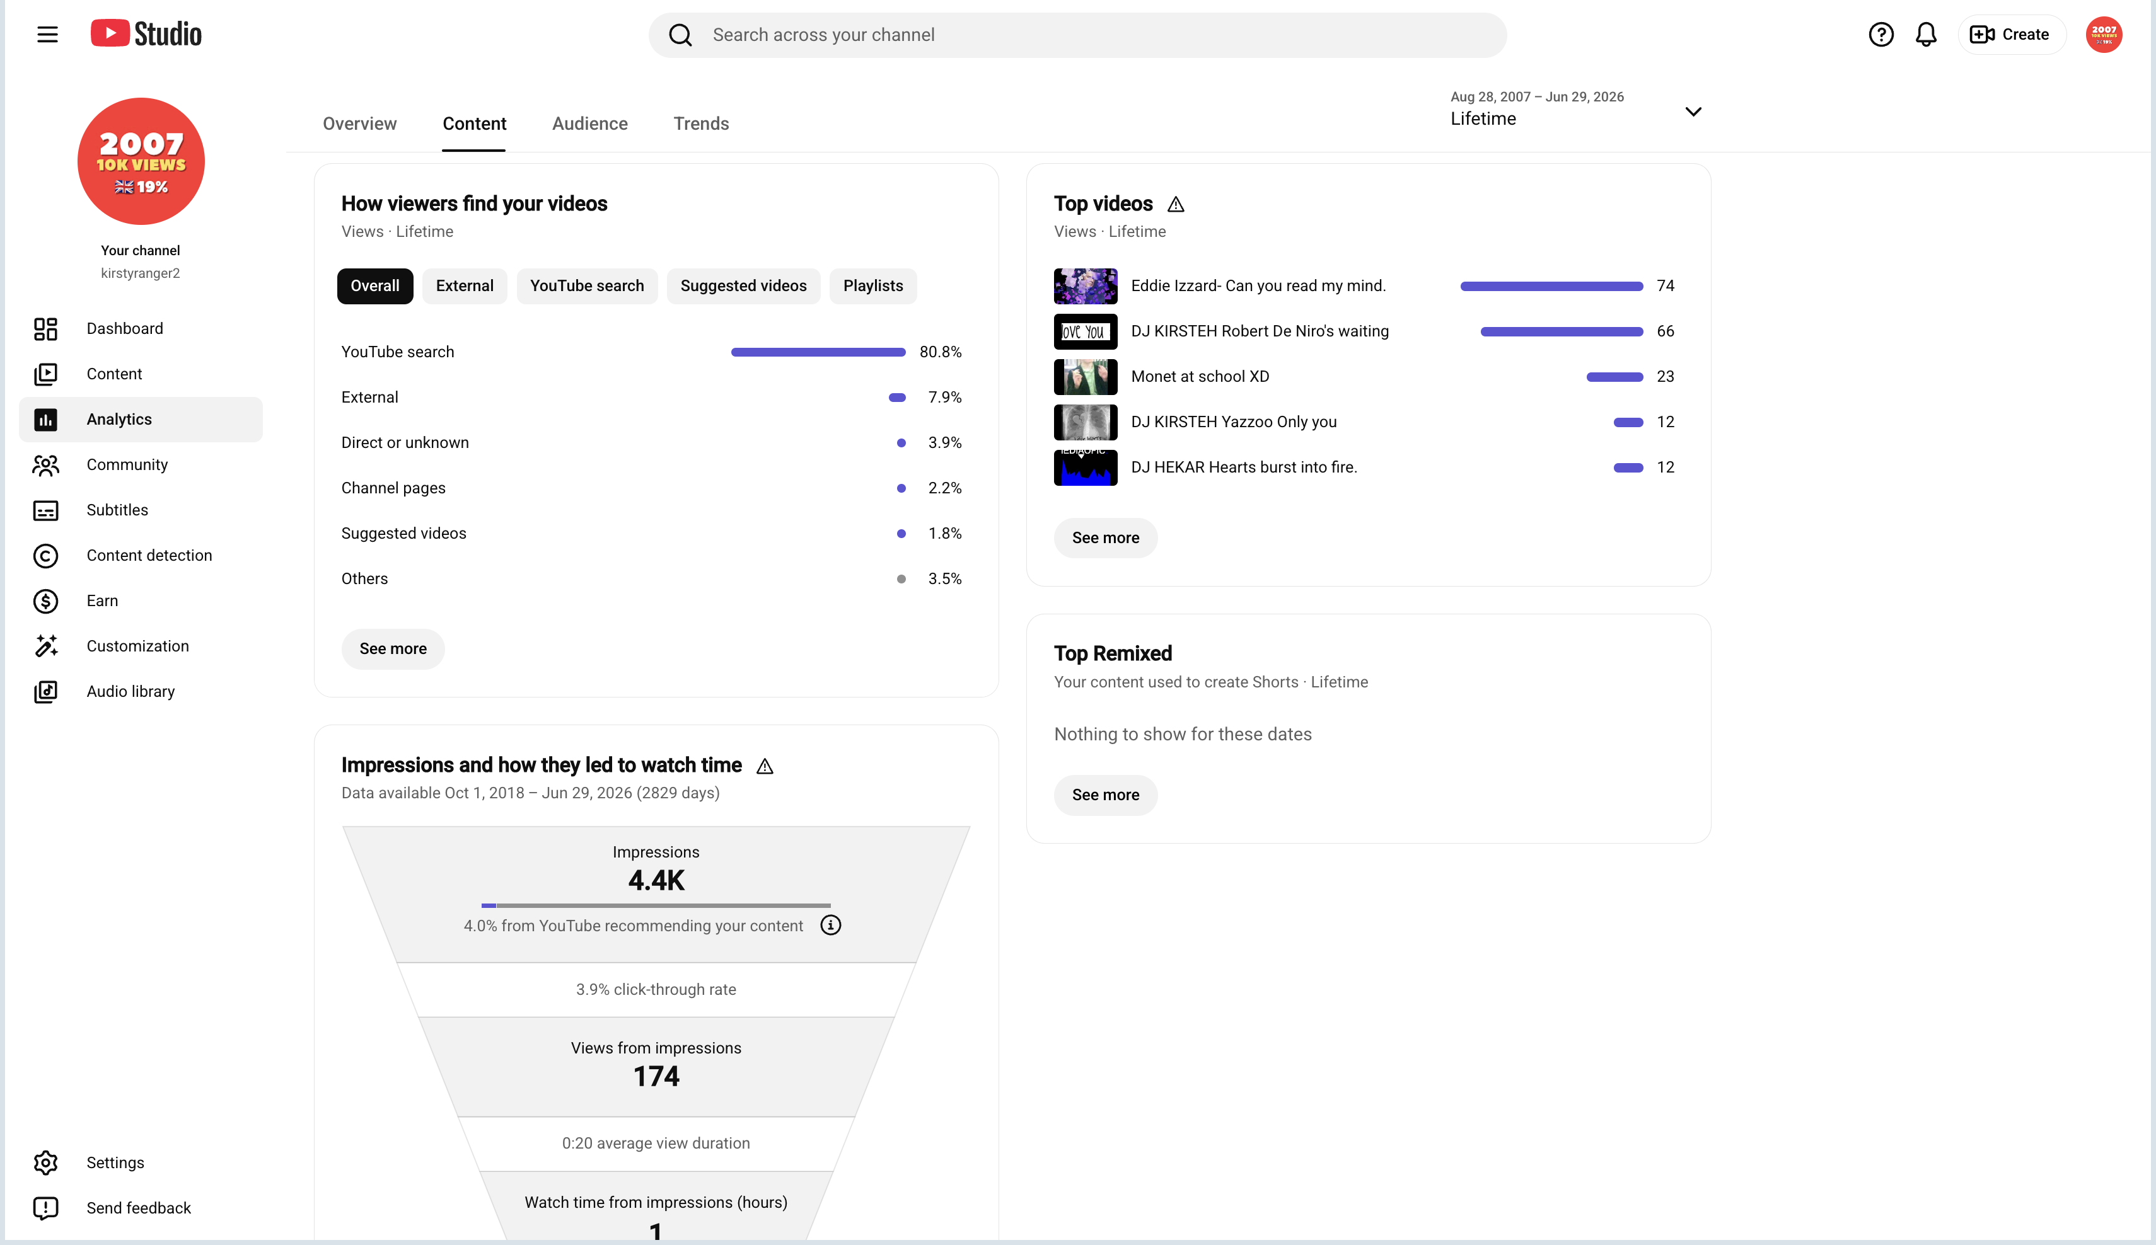Viewport: 2156px width, 1245px height.
Task: Click the Audio library icon
Action: point(45,691)
